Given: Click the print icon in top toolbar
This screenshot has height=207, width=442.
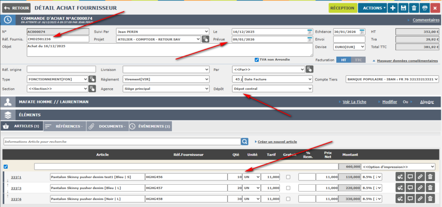Looking at the screenshot, I should click(425, 8).
